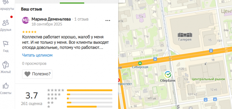This screenshot has height=109, width=232.
Task: Click building 12 к6 on the map
Action: coord(214,89)
